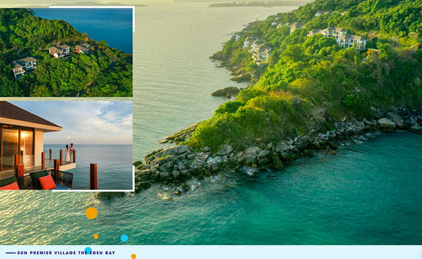Open the couple on balcony sunset photo
Image resolution: width=422 pixels, height=259 pixels.
66,146
